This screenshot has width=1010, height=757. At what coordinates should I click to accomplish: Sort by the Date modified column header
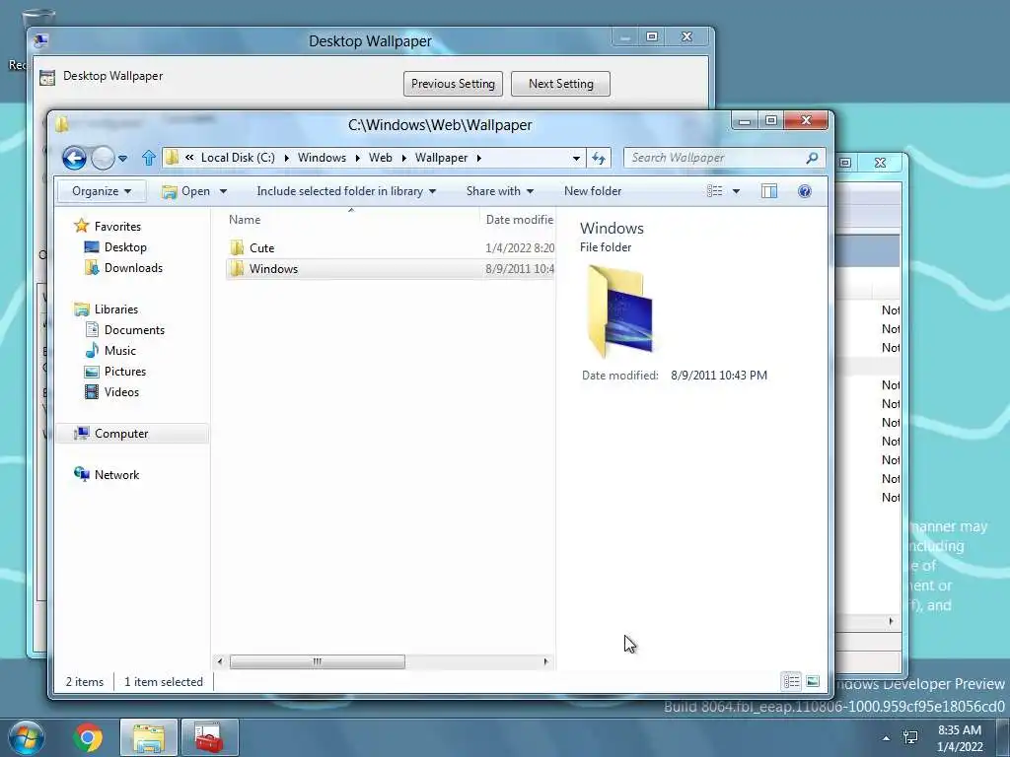(x=519, y=220)
